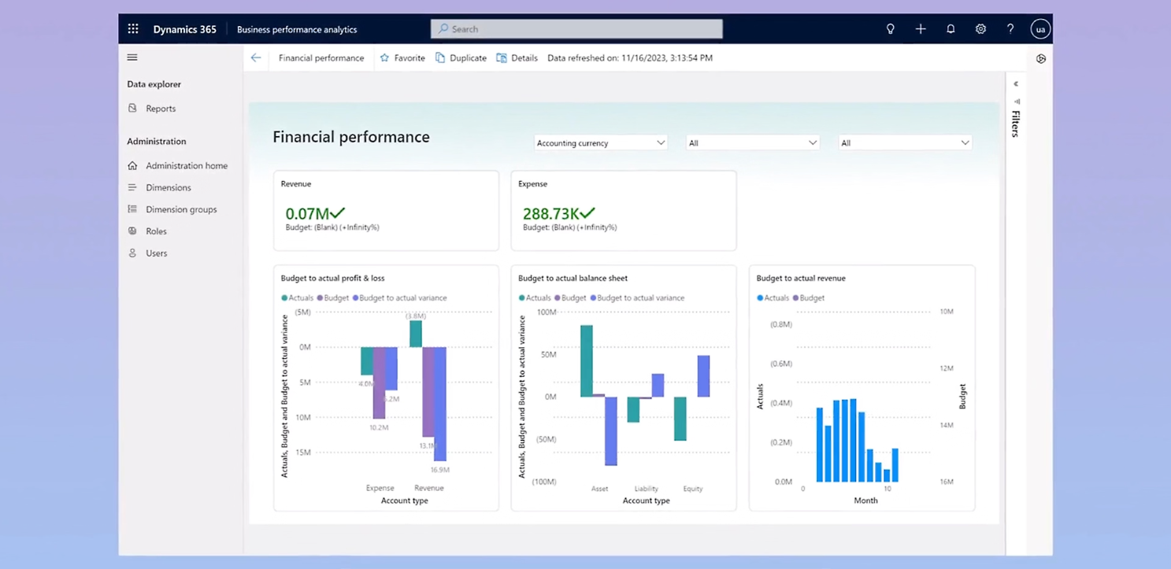The image size is (1171, 569).
Task: Click the Administration heading
Action: click(157, 142)
